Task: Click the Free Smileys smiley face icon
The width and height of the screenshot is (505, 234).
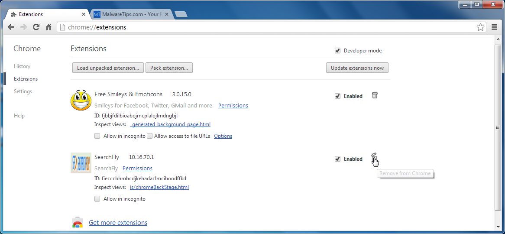Action: point(81,100)
